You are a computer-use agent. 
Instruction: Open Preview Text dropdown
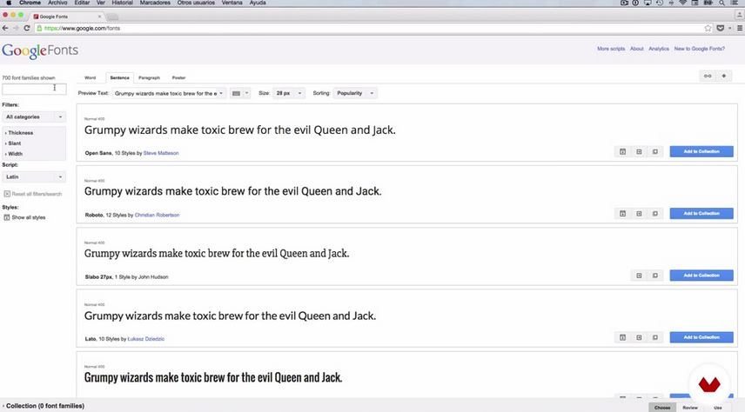pyautogui.click(x=169, y=94)
